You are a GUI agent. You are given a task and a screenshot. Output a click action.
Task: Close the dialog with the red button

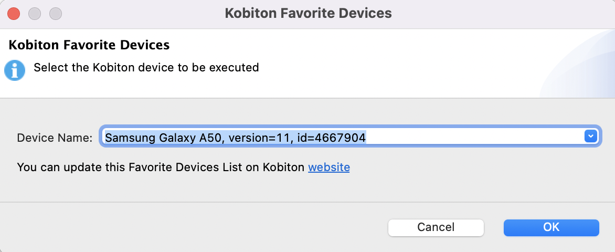[x=14, y=13]
